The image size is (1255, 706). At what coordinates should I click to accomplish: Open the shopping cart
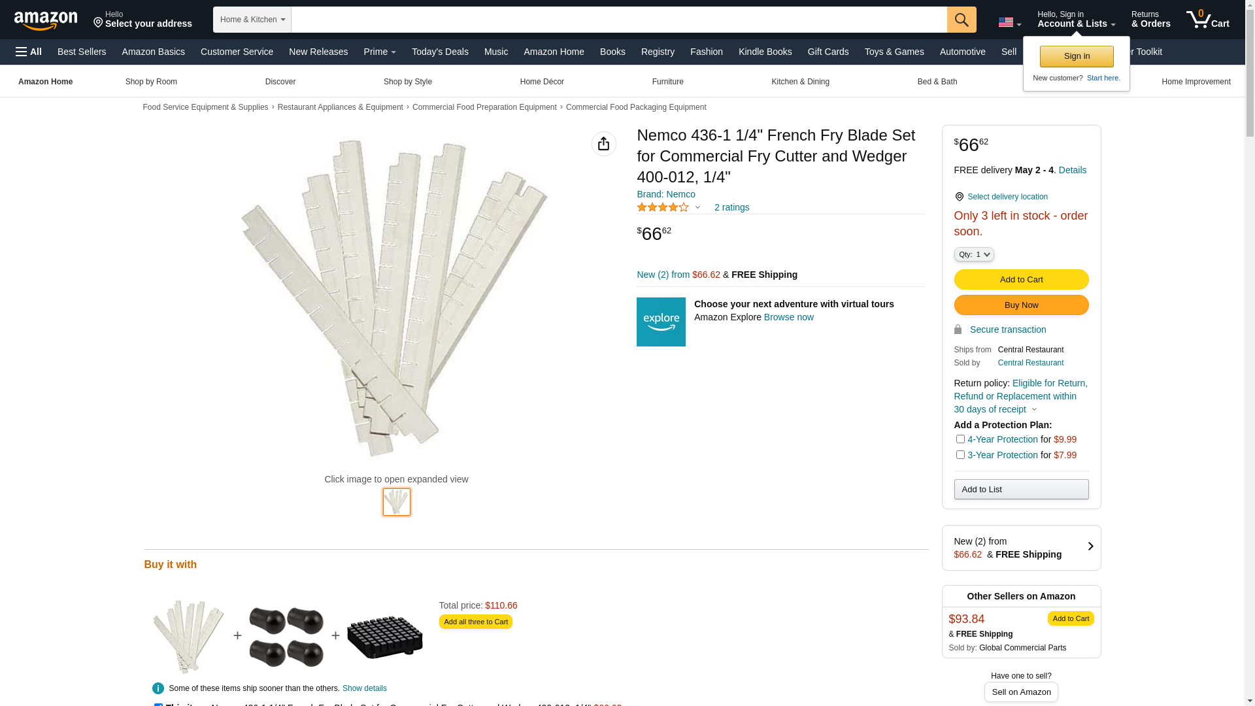pyautogui.click(x=1207, y=20)
